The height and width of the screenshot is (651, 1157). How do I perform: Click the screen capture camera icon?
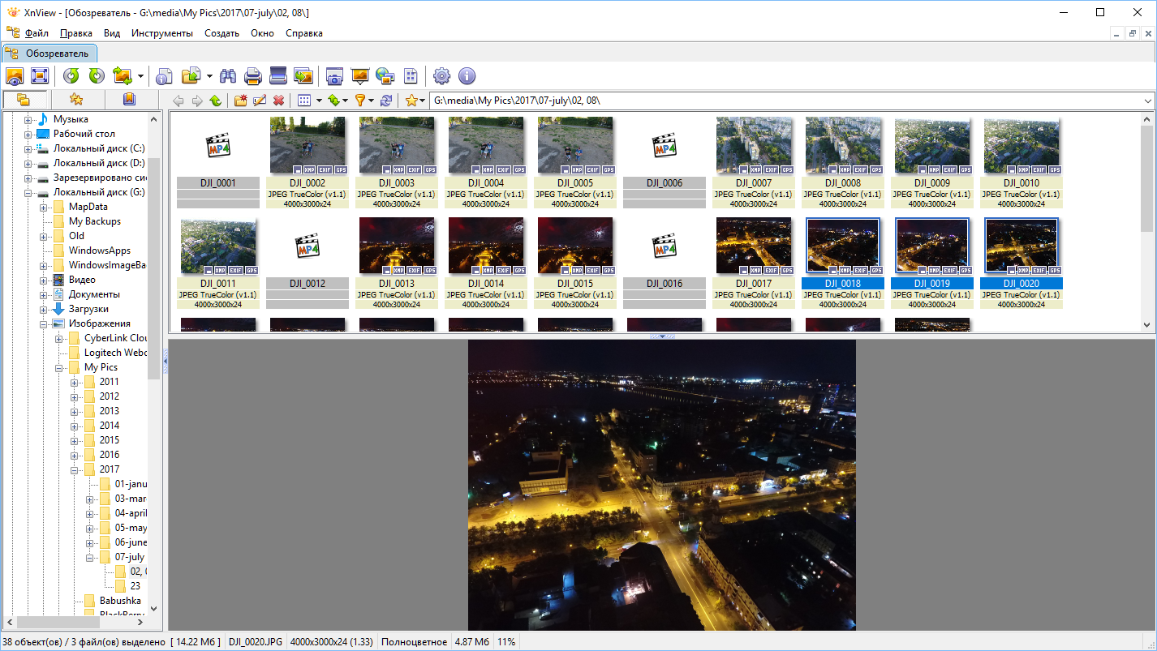(x=333, y=76)
